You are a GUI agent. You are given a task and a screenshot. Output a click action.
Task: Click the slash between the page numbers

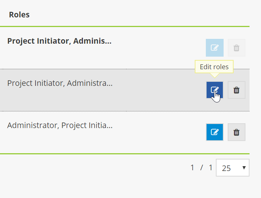click(202, 168)
